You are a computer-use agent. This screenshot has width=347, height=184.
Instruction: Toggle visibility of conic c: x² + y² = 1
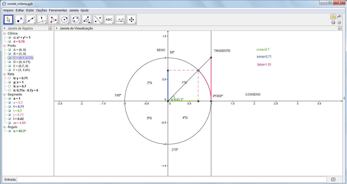9,37
